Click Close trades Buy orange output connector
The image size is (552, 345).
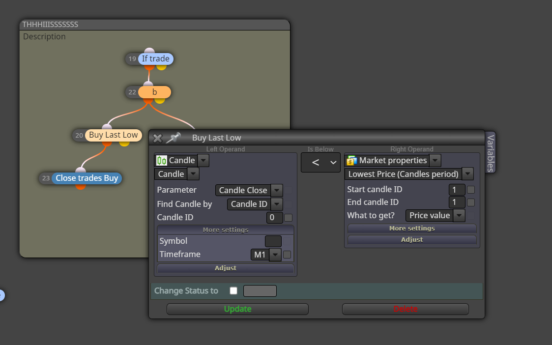(x=81, y=186)
